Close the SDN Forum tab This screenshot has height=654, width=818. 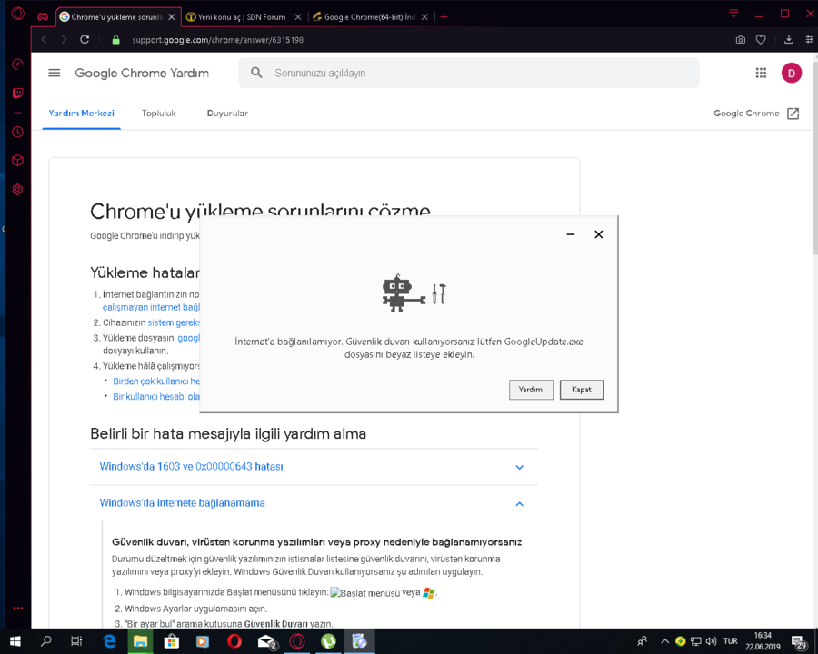[298, 17]
